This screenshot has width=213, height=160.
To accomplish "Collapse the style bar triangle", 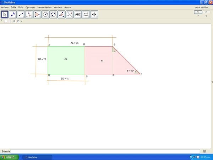I will point(2,20).
